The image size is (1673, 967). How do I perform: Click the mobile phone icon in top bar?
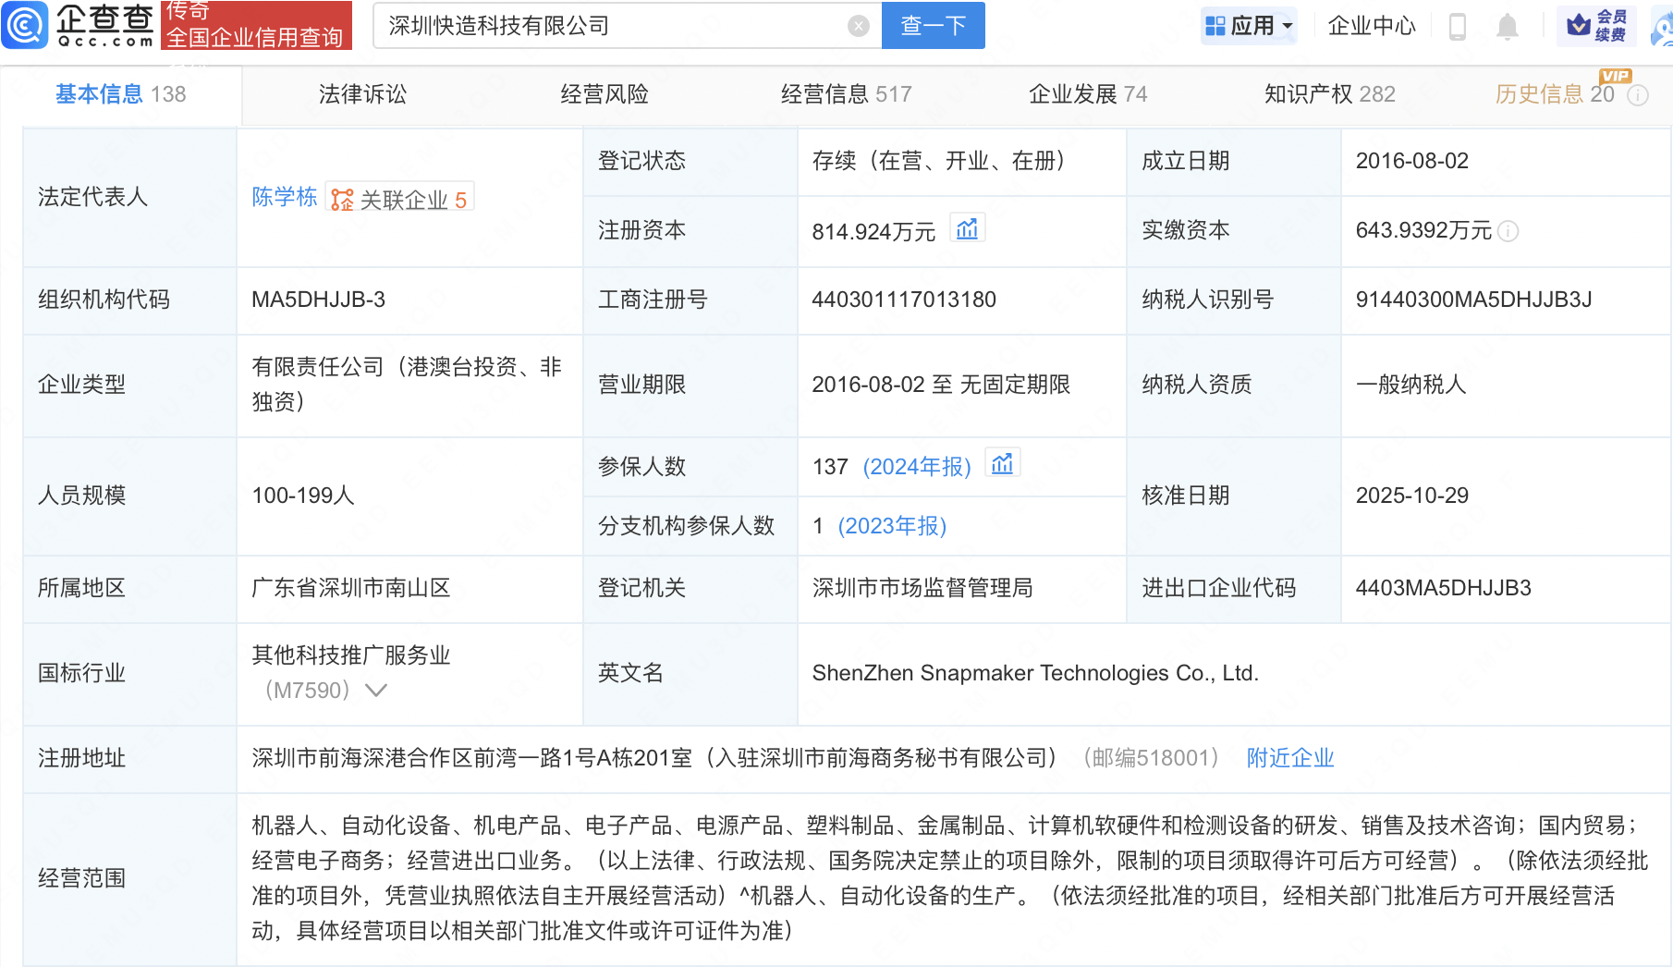[x=1459, y=26]
